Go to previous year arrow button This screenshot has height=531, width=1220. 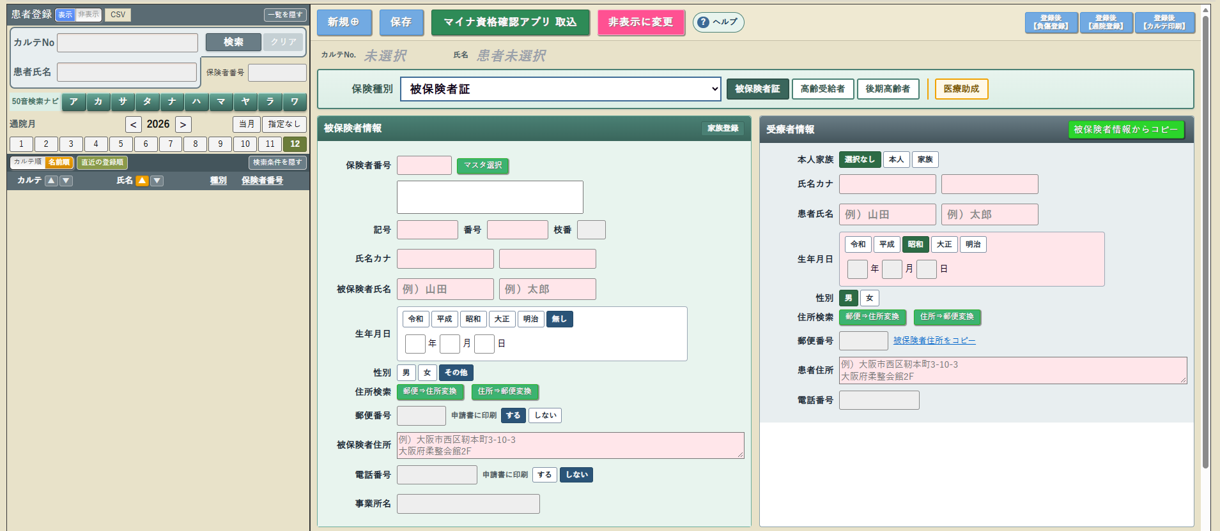pyautogui.click(x=134, y=124)
